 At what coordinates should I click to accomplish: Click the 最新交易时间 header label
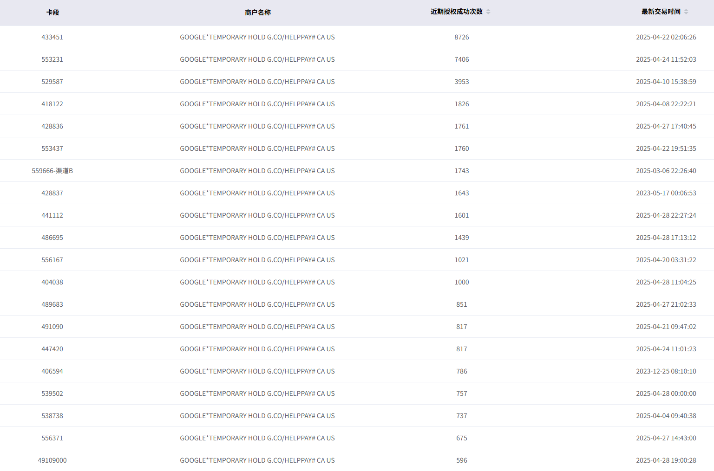point(661,12)
